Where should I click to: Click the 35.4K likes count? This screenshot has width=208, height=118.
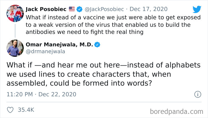(x=26, y=110)
